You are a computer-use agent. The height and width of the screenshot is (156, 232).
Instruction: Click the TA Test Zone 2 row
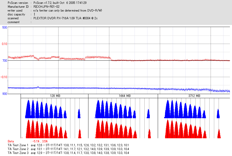click(68, 149)
